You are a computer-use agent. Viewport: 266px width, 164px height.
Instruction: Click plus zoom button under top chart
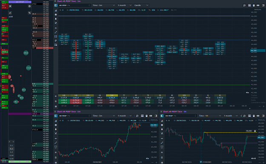[x=263, y=106]
